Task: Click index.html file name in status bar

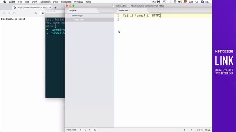Action: tap(71, 130)
